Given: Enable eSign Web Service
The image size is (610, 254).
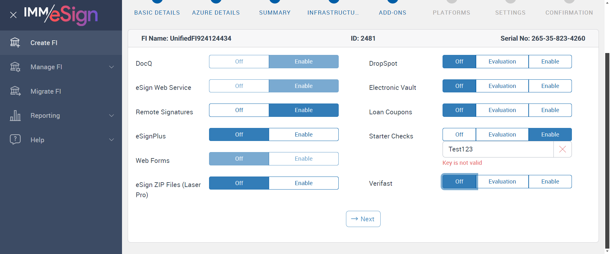Looking at the screenshot, I should 304,86.
